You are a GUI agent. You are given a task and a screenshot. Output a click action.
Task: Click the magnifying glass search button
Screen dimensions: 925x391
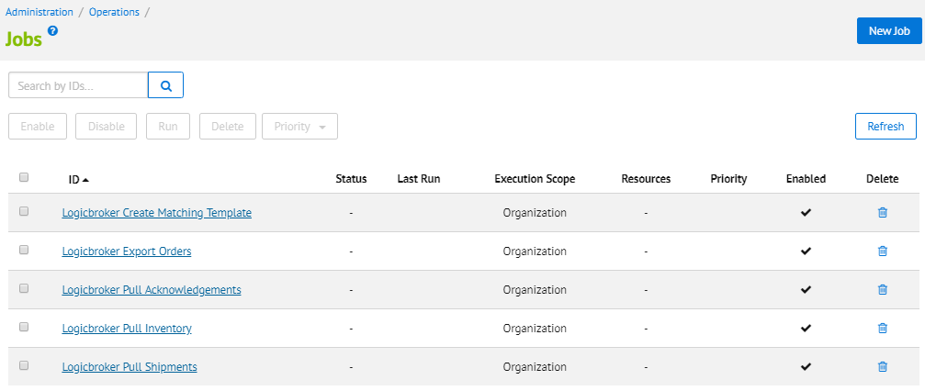point(166,85)
